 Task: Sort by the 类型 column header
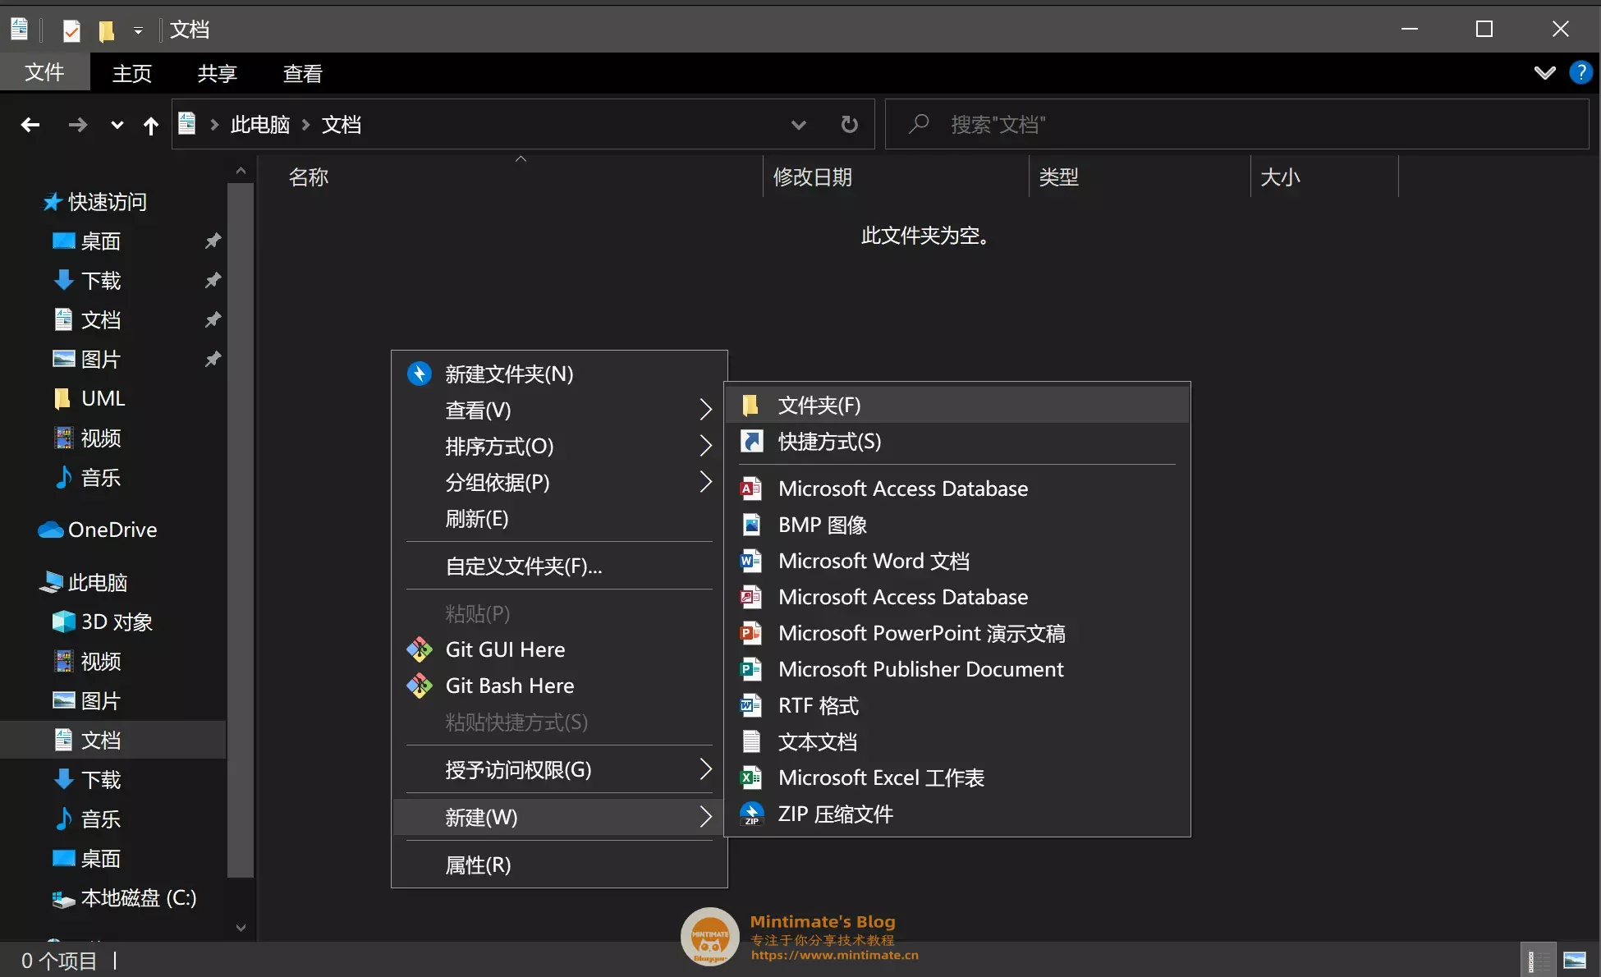(1140, 177)
